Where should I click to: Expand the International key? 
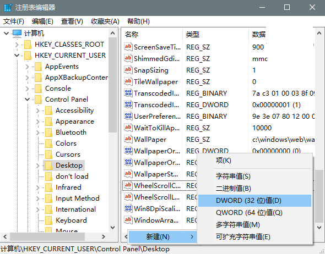click(x=37, y=209)
